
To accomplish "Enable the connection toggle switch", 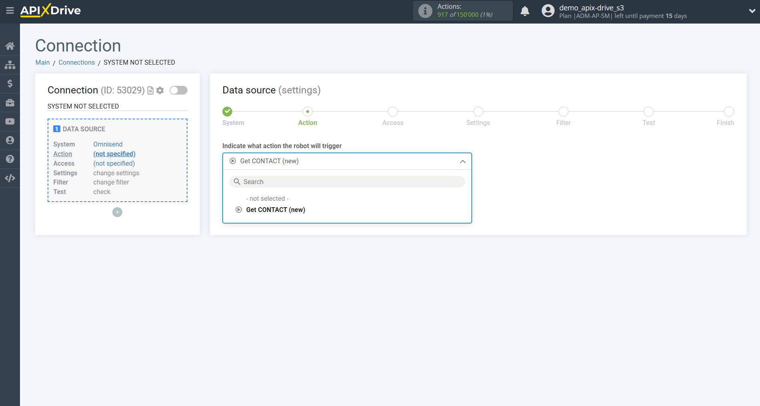I will [x=178, y=90].
